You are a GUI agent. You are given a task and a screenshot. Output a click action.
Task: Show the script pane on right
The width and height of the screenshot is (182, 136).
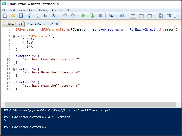point(141,16)
